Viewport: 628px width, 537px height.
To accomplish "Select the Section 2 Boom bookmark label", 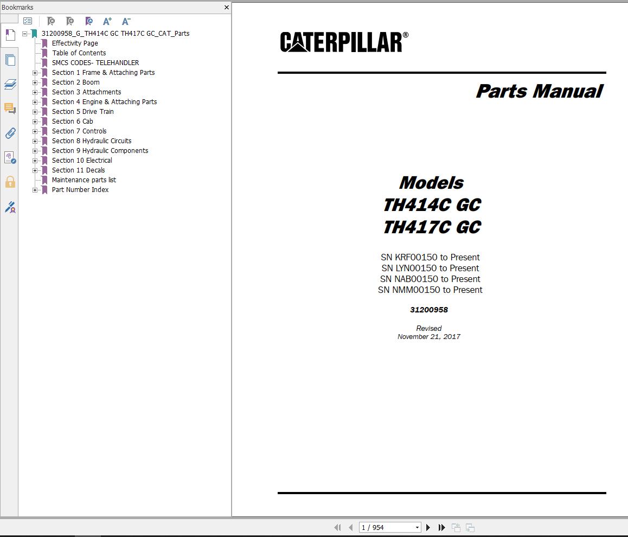I will (76, 82).
